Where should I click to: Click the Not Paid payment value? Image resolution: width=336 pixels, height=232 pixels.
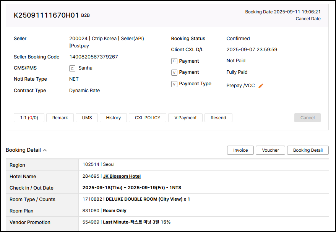(236, 61)
